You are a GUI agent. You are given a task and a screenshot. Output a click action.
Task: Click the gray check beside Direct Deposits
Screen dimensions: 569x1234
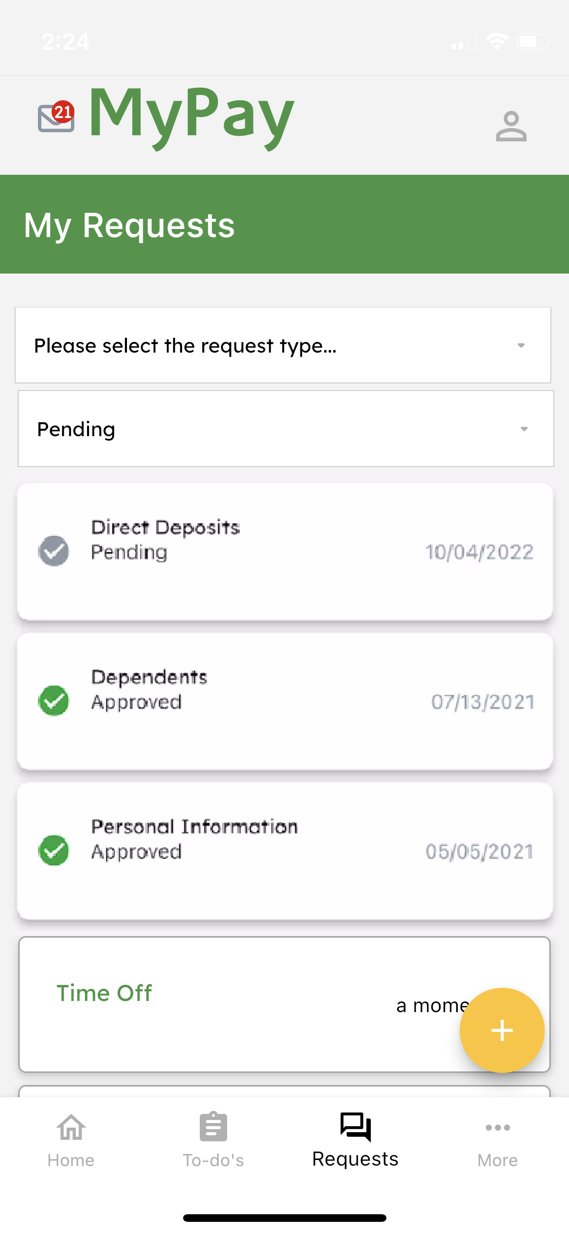pos(54,551)
